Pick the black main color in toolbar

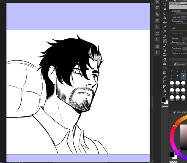tap(164, 100)
